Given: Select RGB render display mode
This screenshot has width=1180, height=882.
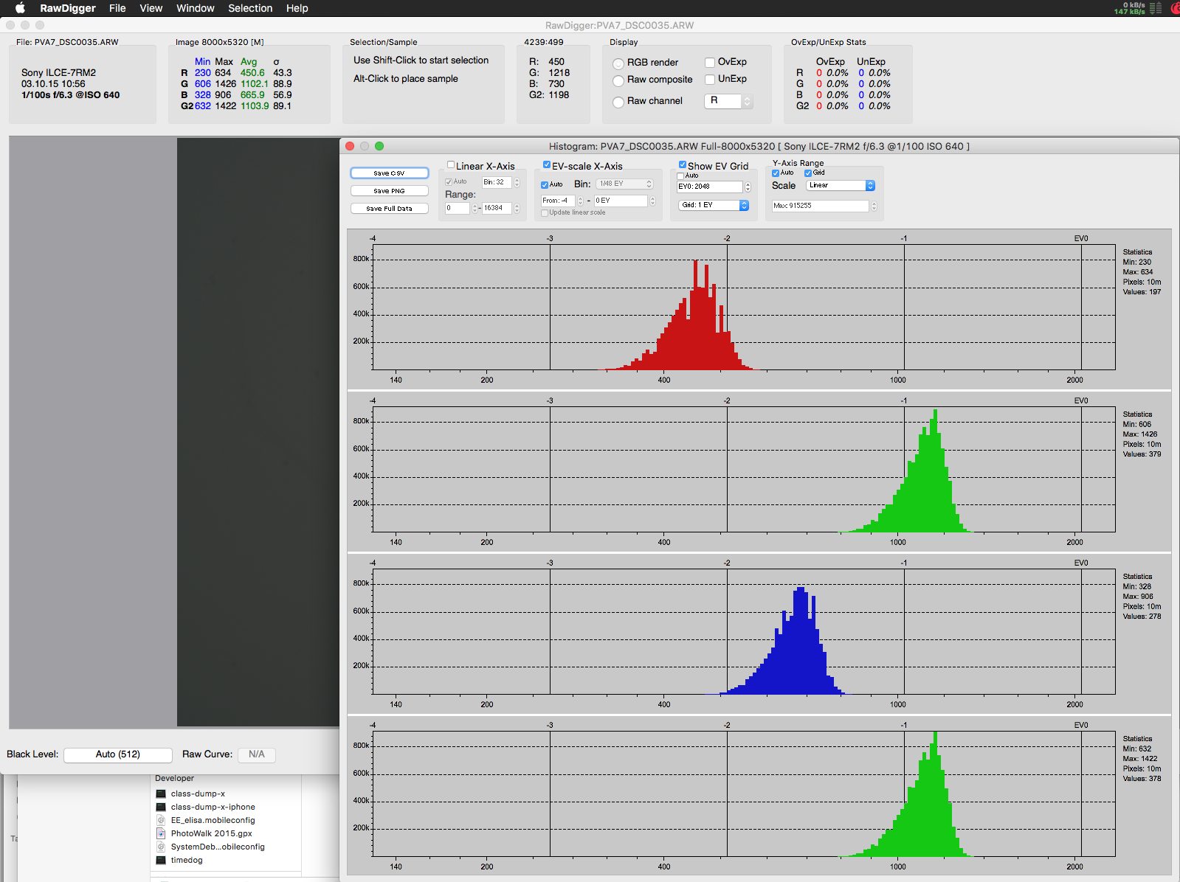Looking at the screenshot, I should [x=618, y=63].
